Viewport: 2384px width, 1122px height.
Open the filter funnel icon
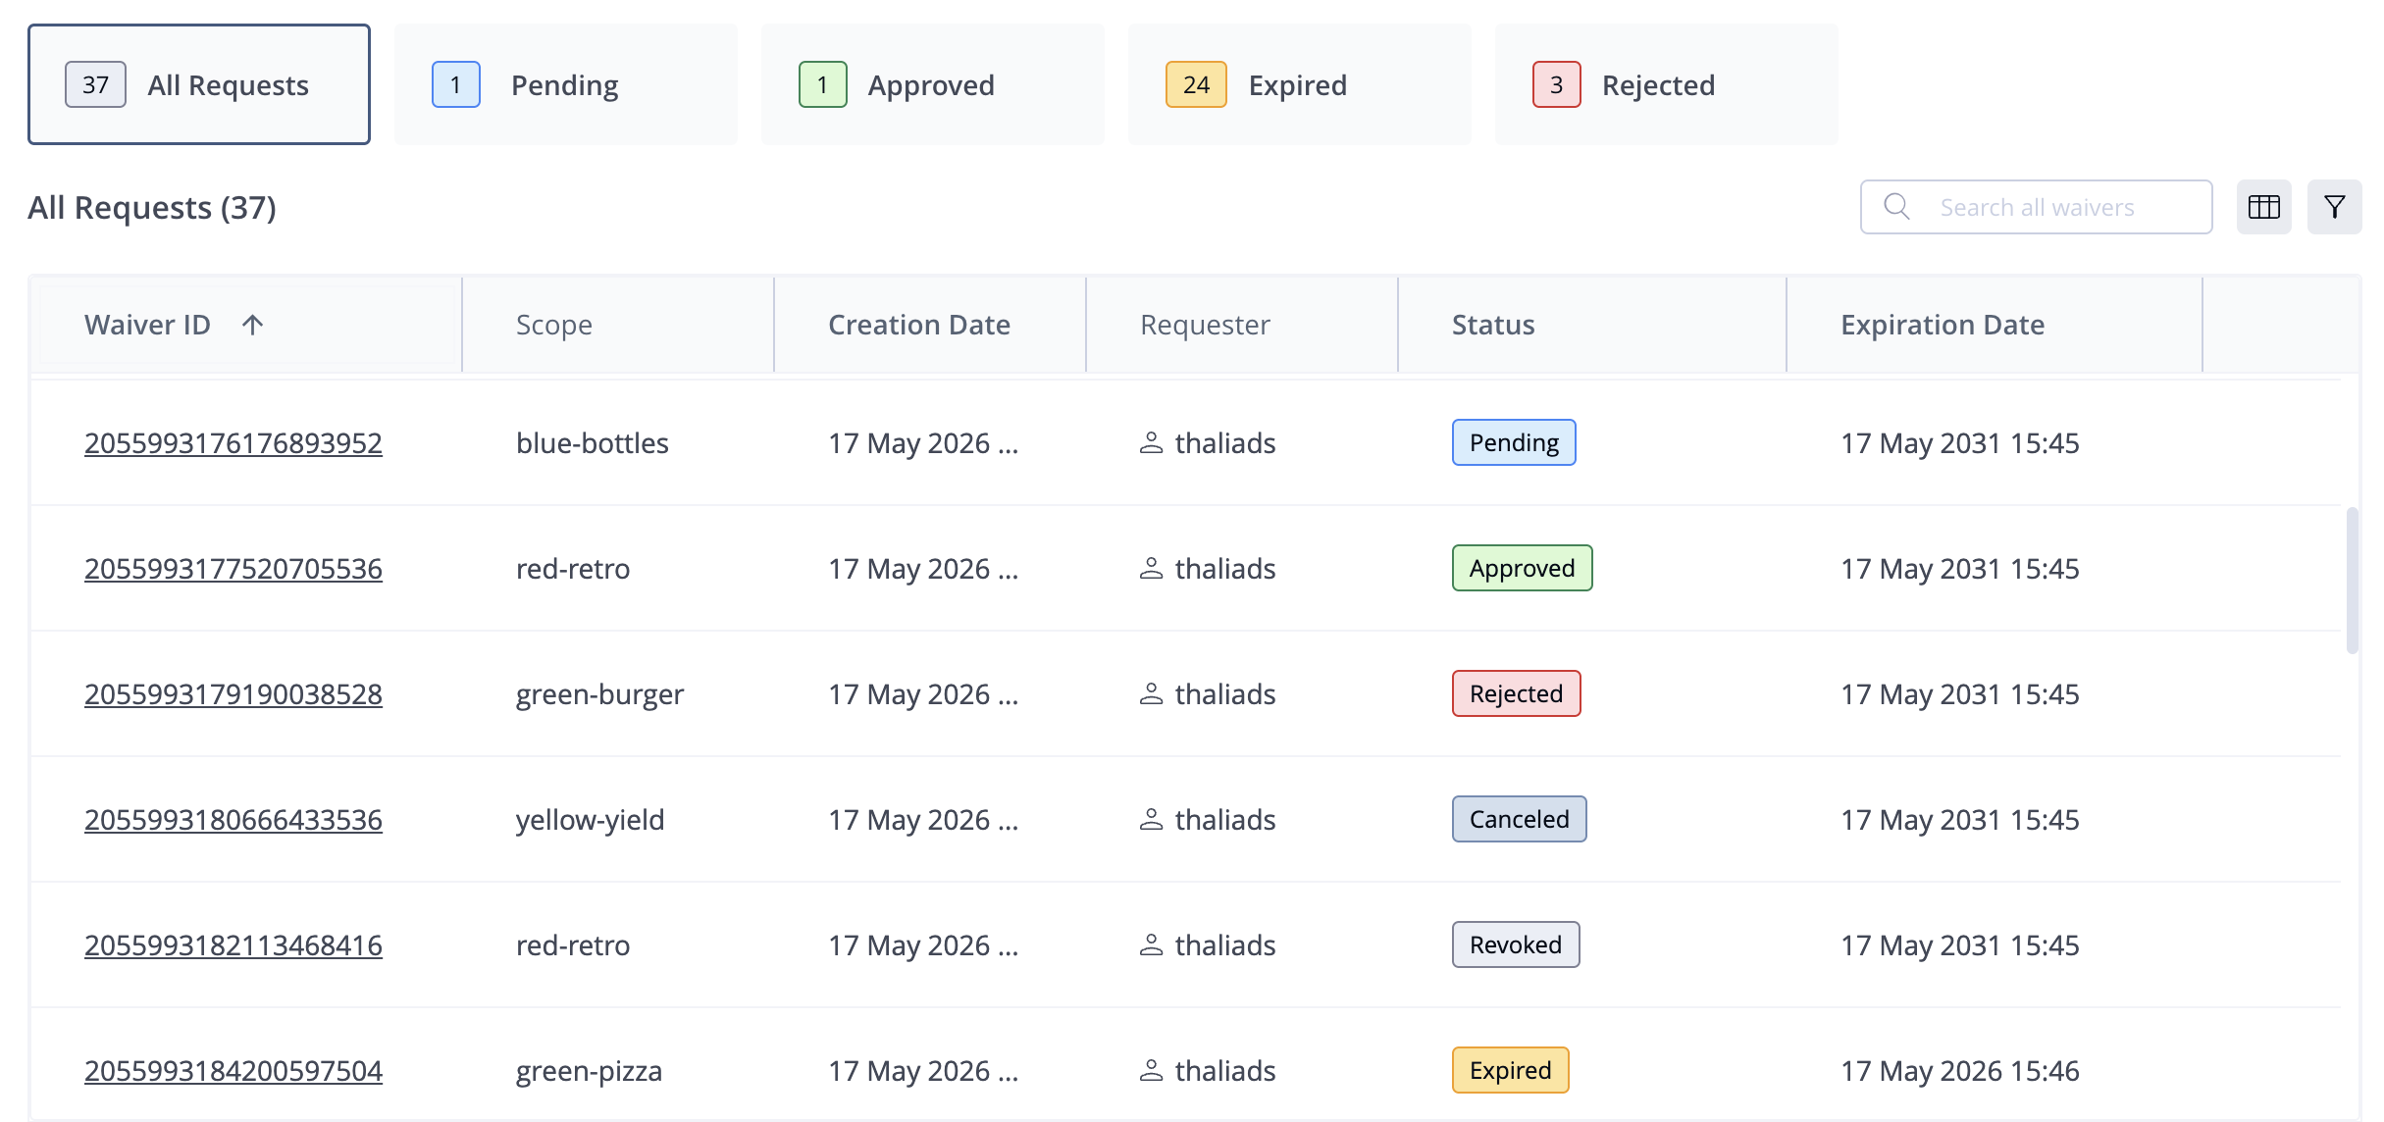click(2334, 207)
